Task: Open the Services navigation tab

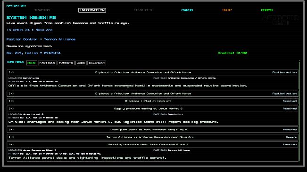Action: tap(143, 10)
